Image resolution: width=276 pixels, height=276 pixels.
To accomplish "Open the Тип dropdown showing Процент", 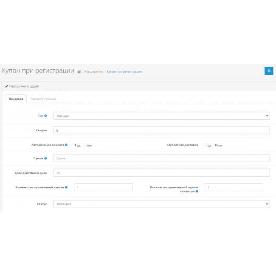I will pos(161,115).
